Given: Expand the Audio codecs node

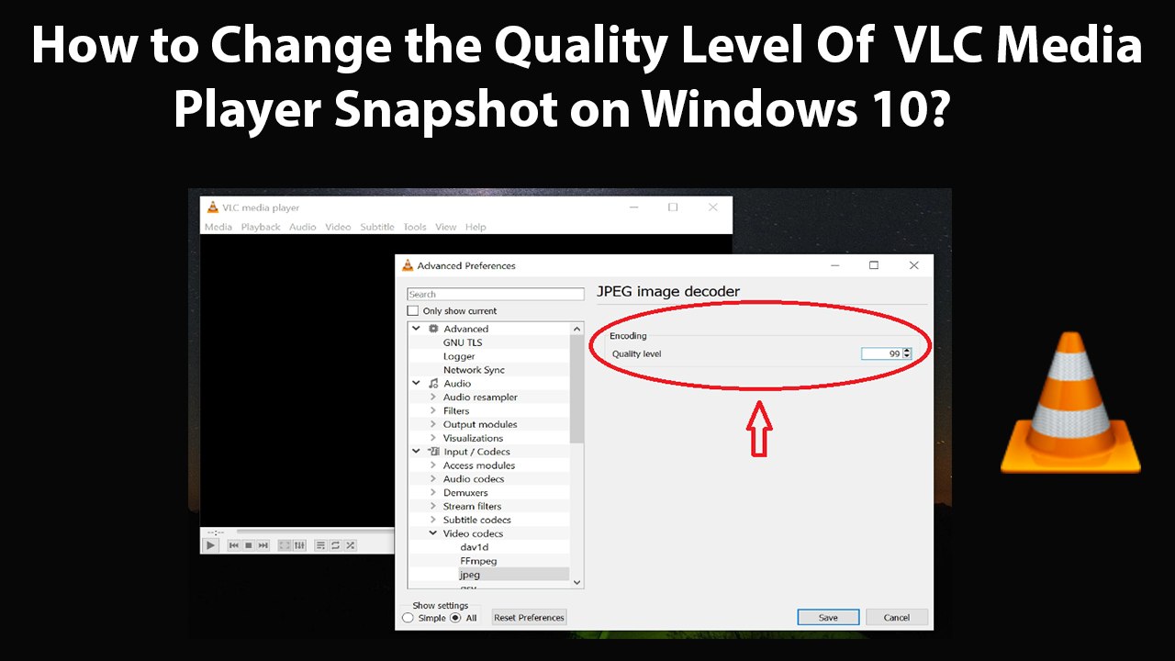Looking at the screenshot, I should pos(433,479).
